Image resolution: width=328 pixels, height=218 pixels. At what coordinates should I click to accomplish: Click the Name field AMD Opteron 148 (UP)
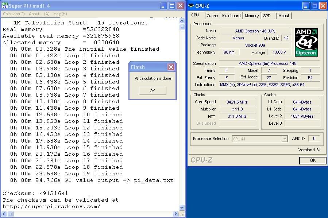[255, 31]
